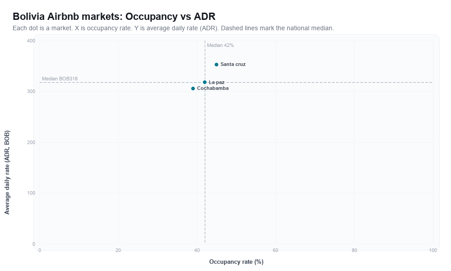
Task: Click the 'Occupancy rate (%)' axis title
Action: click(x=236, y=262)
